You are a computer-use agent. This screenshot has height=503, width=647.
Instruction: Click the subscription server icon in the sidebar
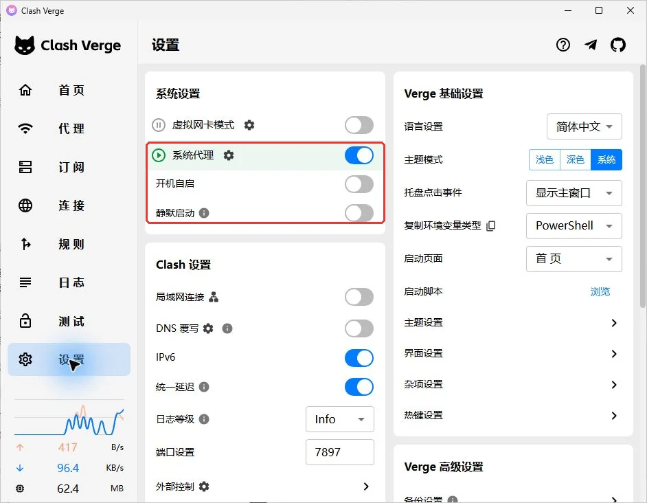tap(25, 167)
